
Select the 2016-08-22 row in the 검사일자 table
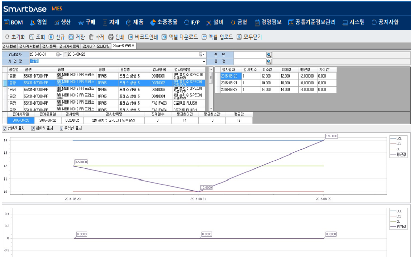(x=276, y=90)
